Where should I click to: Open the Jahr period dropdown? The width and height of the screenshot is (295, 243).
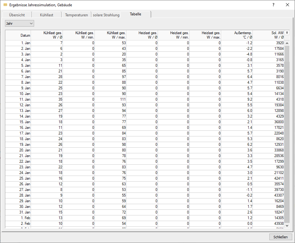pos(20,24)
